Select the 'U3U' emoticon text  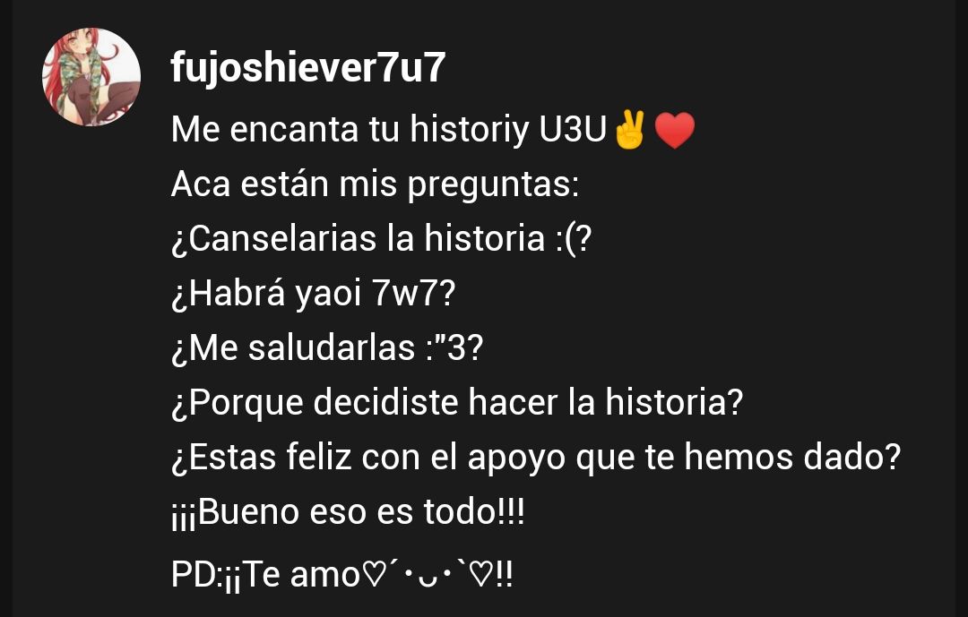[x=573, y=130]
